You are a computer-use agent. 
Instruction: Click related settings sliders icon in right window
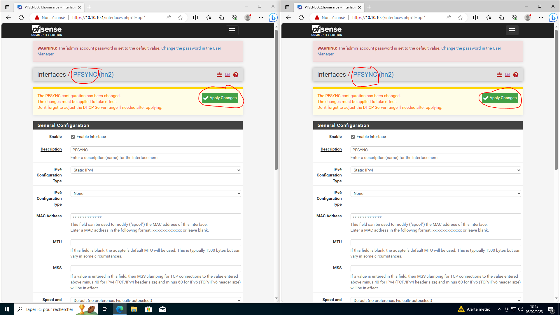pos(499,75)
